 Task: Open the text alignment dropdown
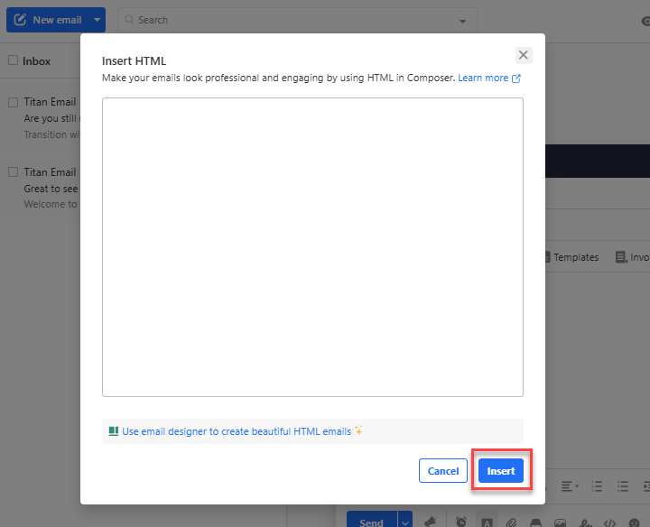point(570,486)
